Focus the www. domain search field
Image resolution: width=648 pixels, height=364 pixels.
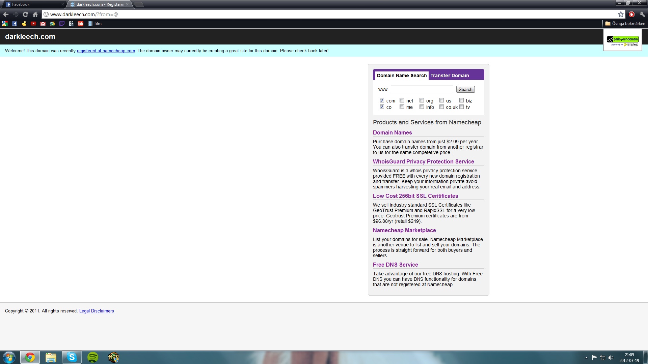click(x=422, y=89)
